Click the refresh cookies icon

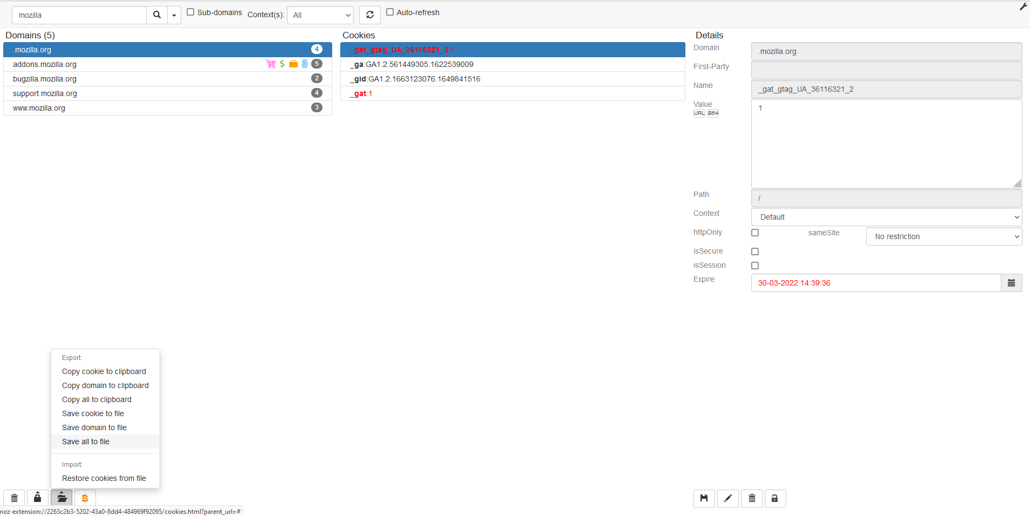(370, 15)
